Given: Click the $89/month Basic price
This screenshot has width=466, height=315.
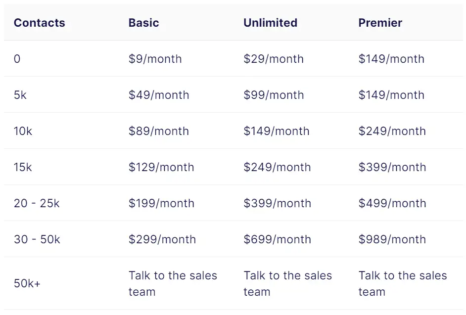Looking at the screenshot, I should [x=159, y=131].
